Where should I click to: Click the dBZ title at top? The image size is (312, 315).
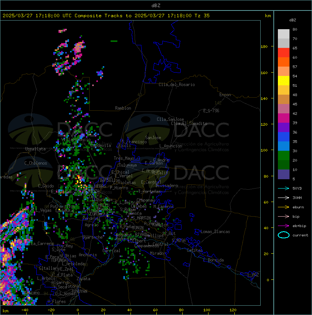[156, 5]
